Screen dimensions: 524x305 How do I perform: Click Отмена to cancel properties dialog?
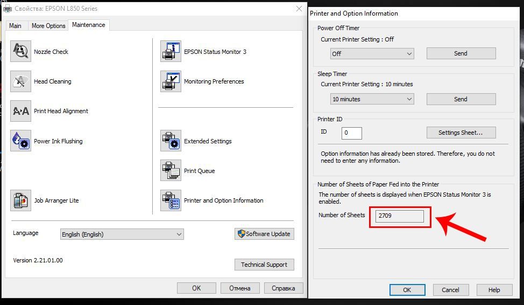240,288
